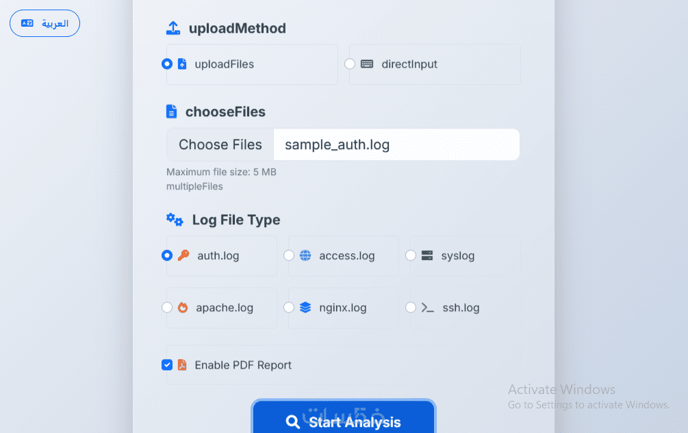
Task: Start the log analysis
Action: [344, 421]
